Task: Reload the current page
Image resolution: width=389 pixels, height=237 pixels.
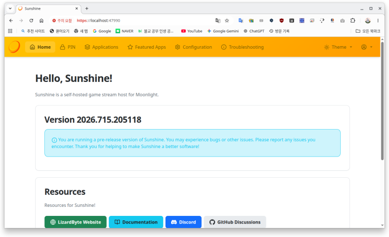Action: [31, 21]
